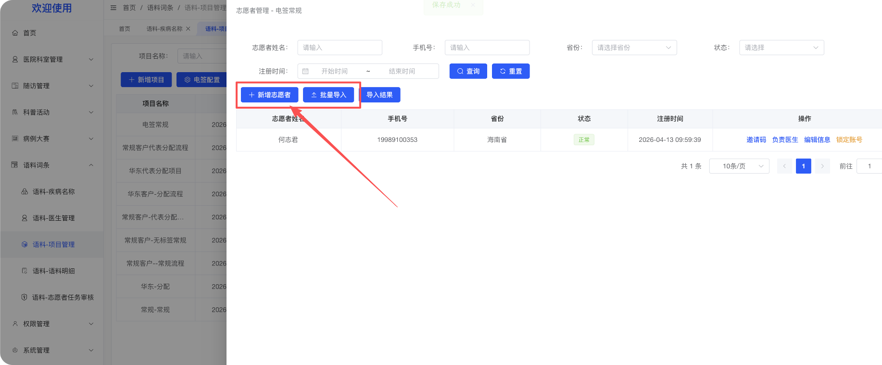Expand 病例大赛 menu
Image resolution: width=882 pixels, height=365 pixels.
tap(91, 139)
